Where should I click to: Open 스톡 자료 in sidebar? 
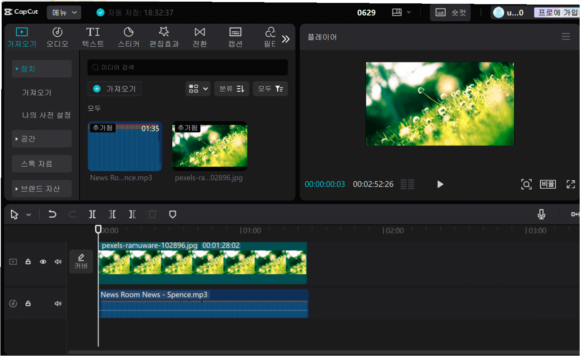click(42, 164)
